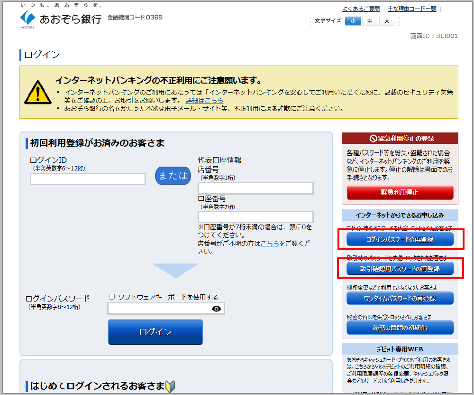Open よくあるご質問 link
Viewport: 474px width, 395px height.
coord(361,9)
